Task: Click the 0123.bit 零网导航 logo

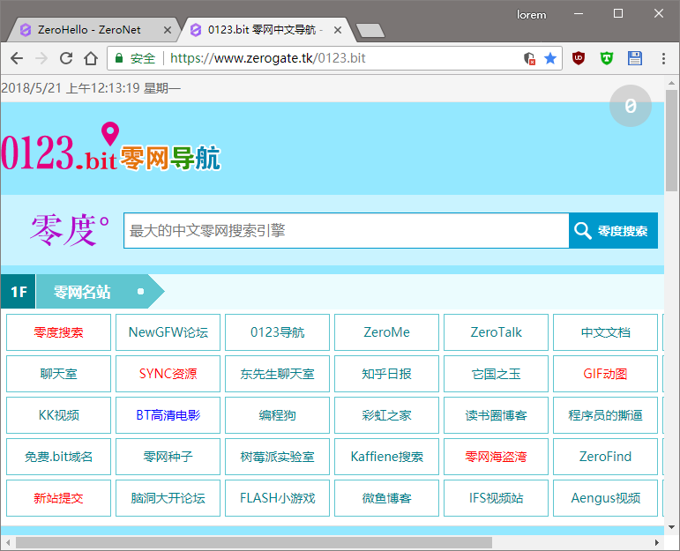Action: [x=111, y=147]
